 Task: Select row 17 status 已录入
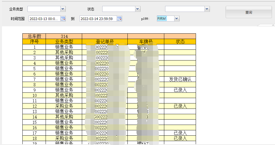(x=180, y=133)
